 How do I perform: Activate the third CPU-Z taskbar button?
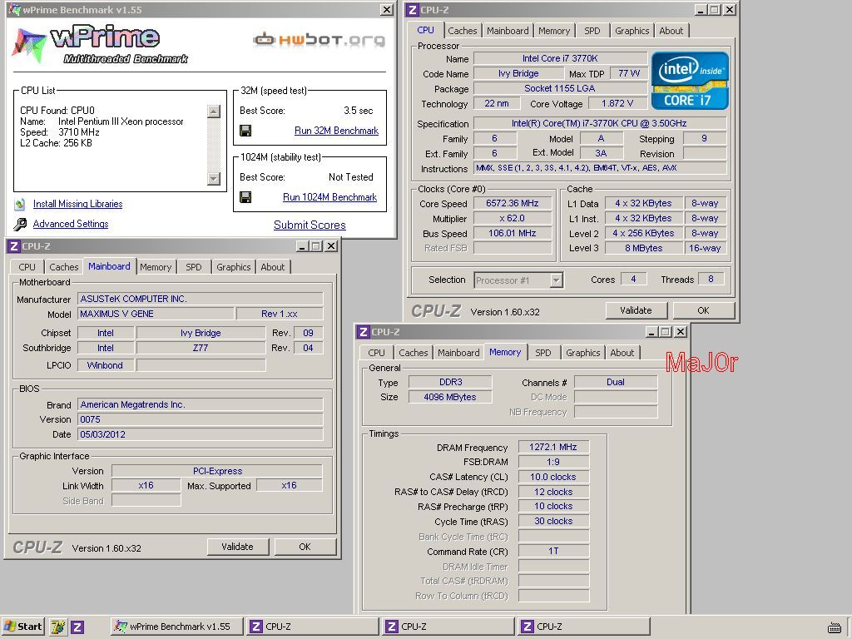pyautogui.click(x=584, y=627)
